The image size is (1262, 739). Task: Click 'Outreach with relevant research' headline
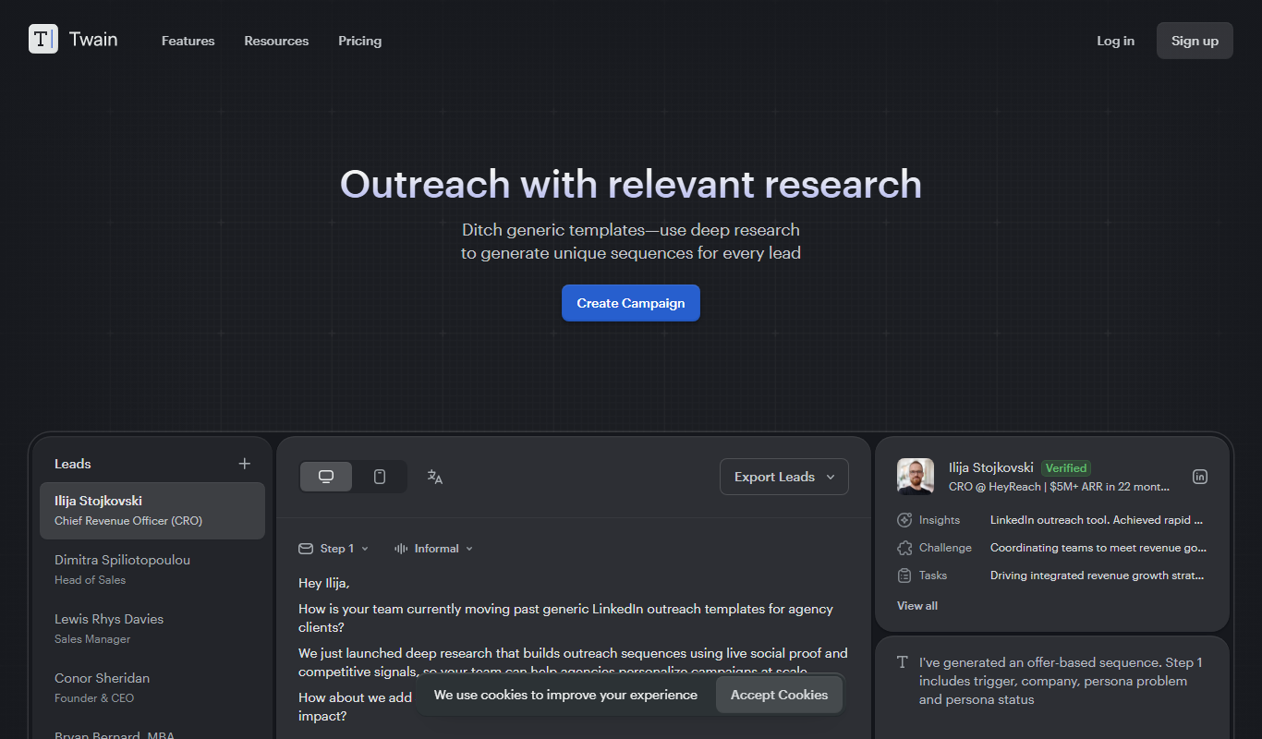pyautogui.click(x=631, y=184)
